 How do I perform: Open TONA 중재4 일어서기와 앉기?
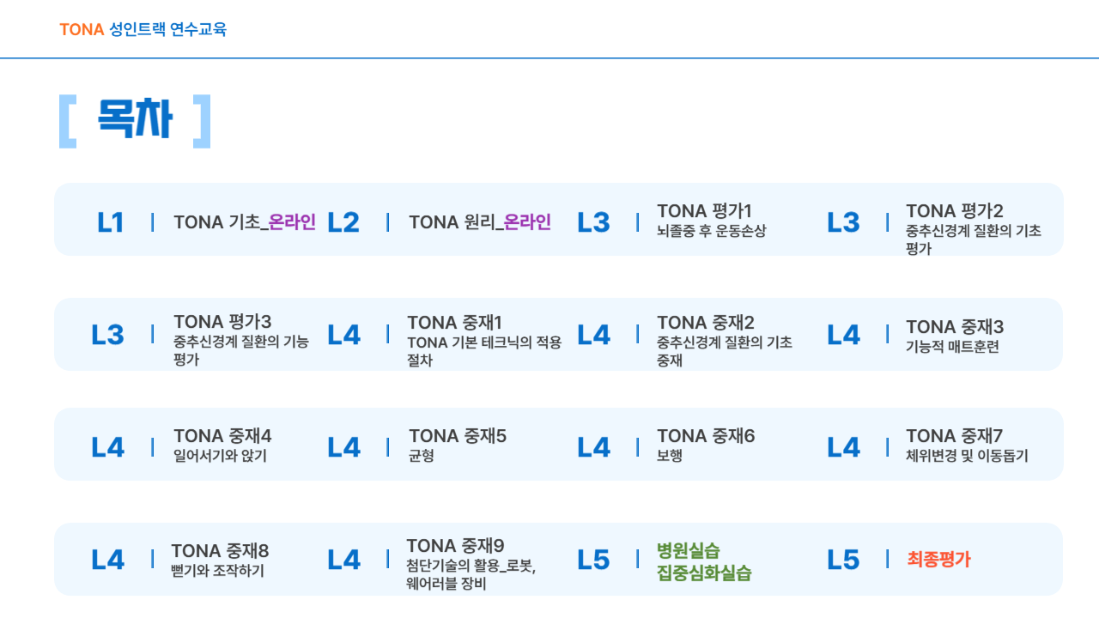222,445
